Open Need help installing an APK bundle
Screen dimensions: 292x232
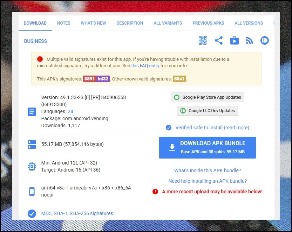208,181
